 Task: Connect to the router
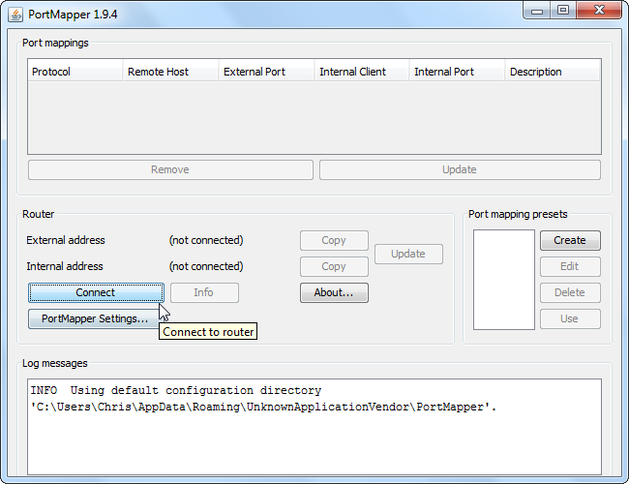96,292
